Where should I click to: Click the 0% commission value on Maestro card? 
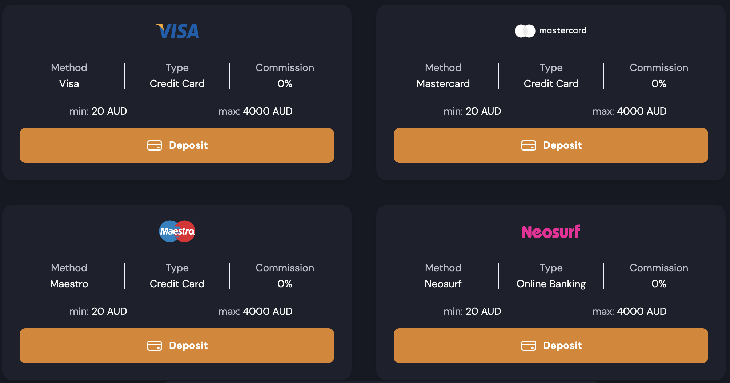click(x=285, y=284)
